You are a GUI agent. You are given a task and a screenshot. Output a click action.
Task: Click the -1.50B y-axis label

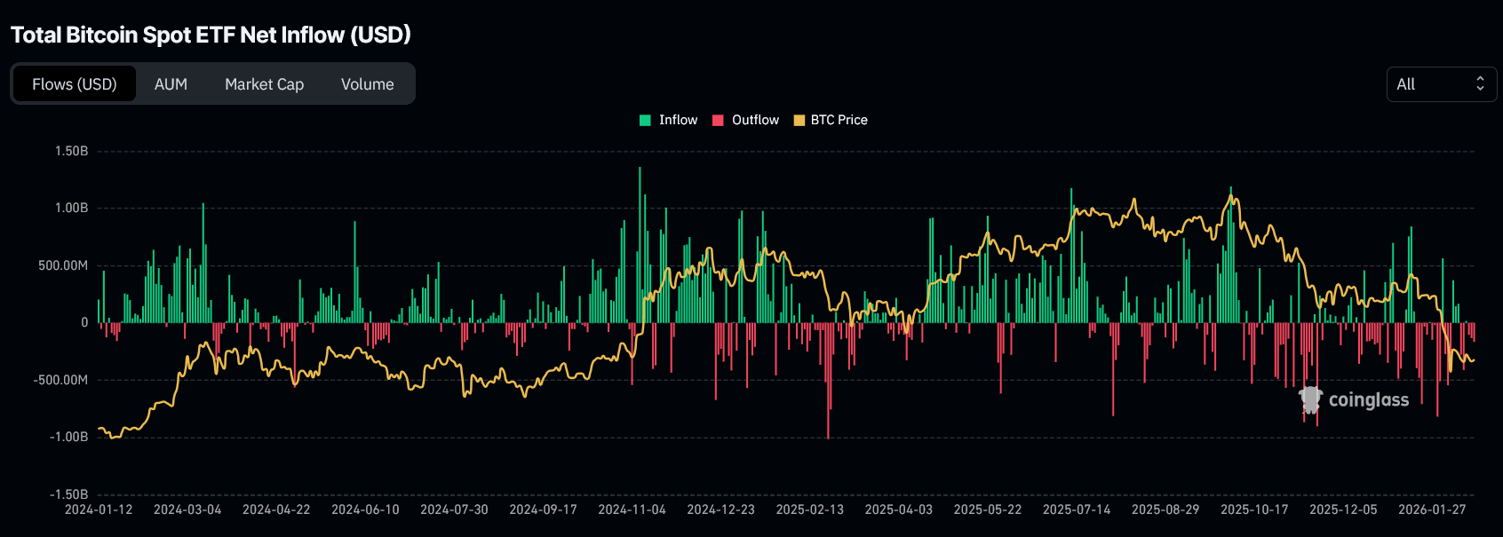point(68,494)
